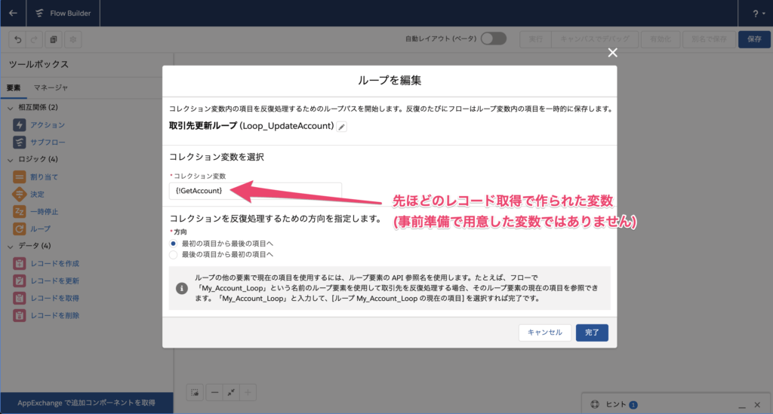Select the ループ loop icon
Image resolution: width=773 pixels, height=414 pixels.
click(x=19, y=229)
